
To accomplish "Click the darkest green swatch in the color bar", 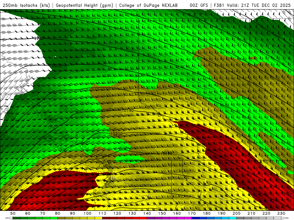I will click(16, 218).
